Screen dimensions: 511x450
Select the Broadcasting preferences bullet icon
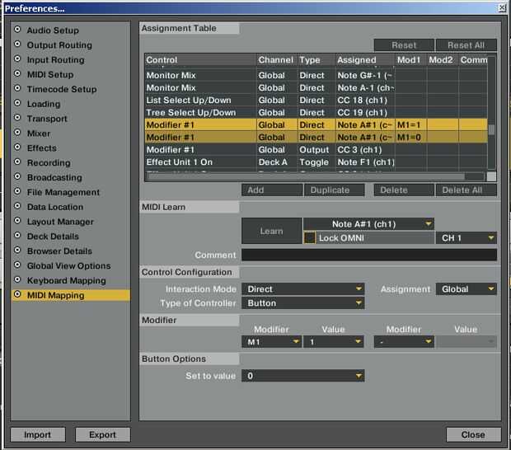coord(17,176)
